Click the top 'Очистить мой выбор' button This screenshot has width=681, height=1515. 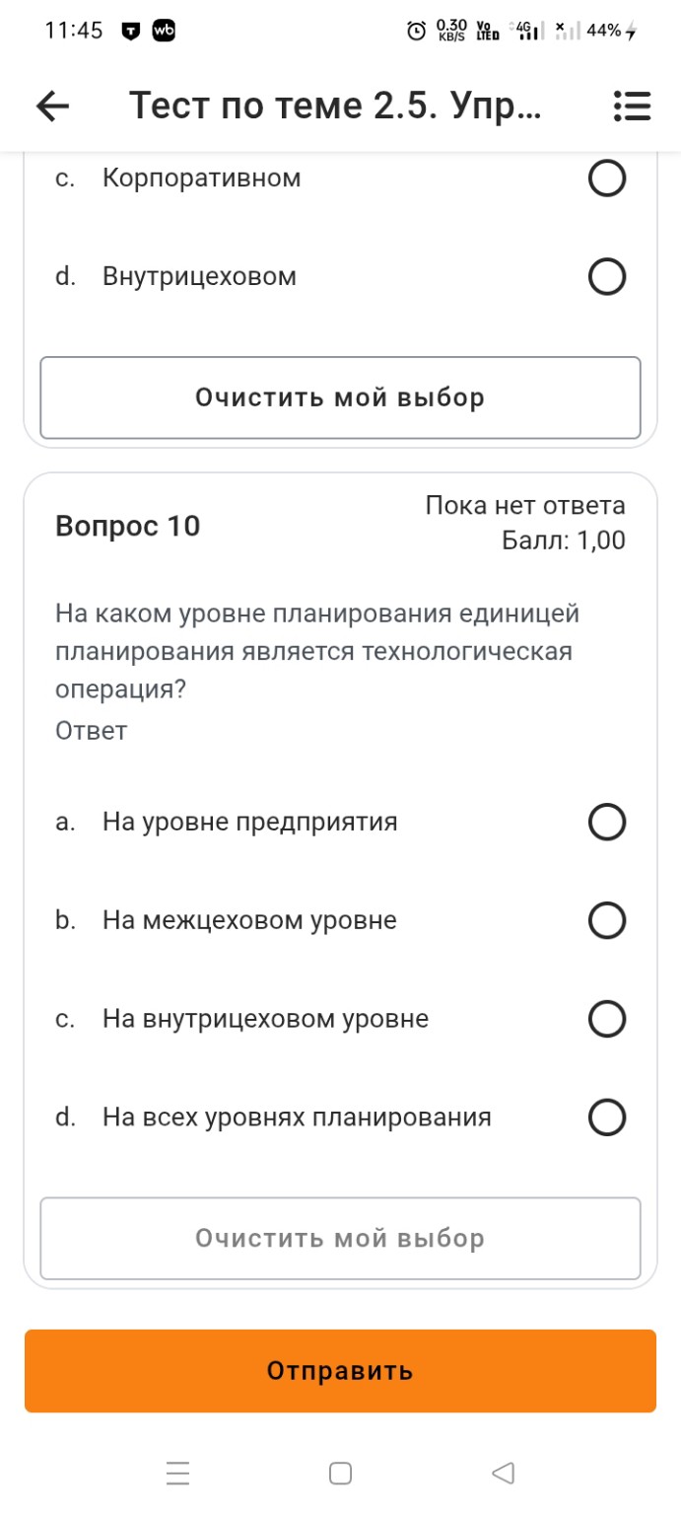pyautogui.click(x=340, y=397)
